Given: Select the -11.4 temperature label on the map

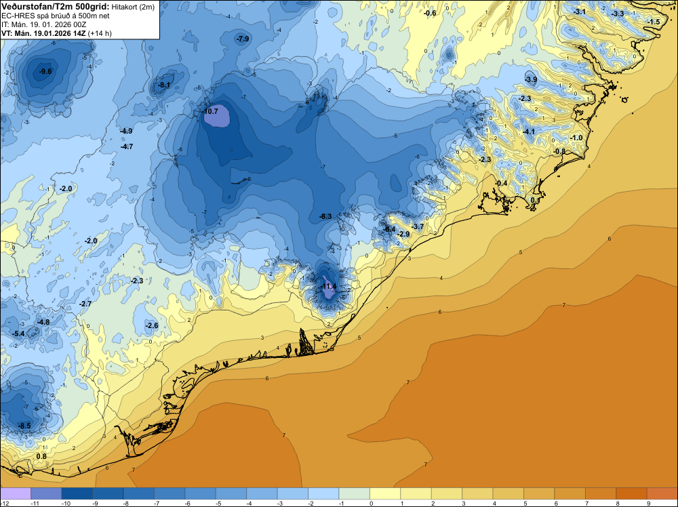Looking at the screenshot, I should click(x=327, y=286).
